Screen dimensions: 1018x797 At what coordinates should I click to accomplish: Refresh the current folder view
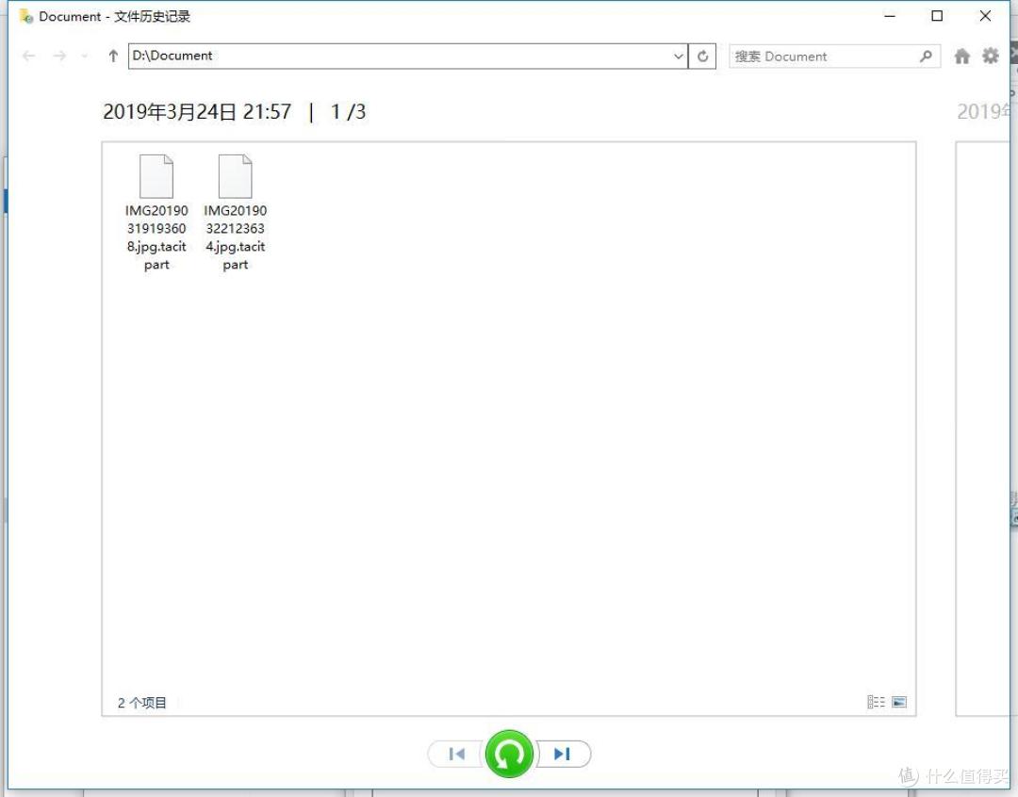click(702, 57)
